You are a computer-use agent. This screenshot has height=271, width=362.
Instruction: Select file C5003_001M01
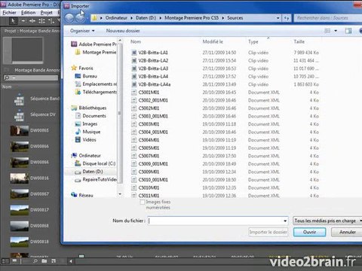[153, 116]
